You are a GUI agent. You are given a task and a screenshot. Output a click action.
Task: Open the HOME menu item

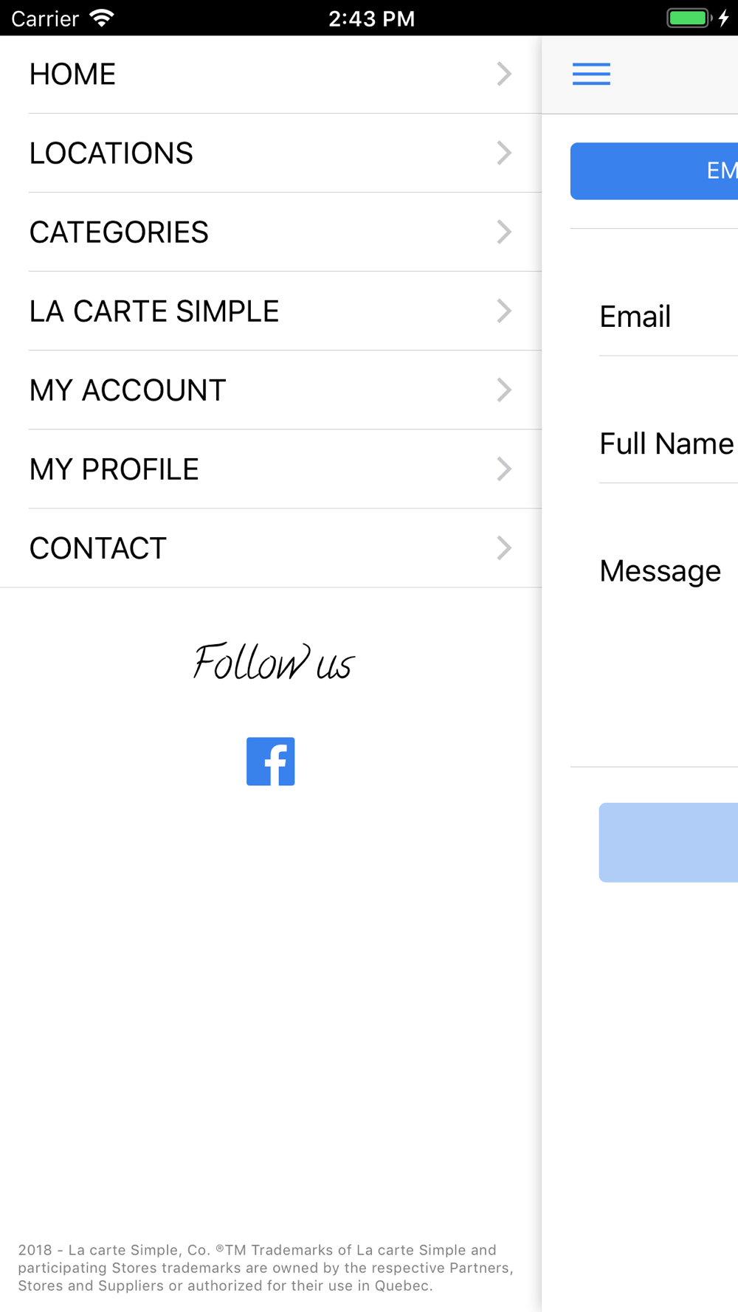(x=271, y=74)
